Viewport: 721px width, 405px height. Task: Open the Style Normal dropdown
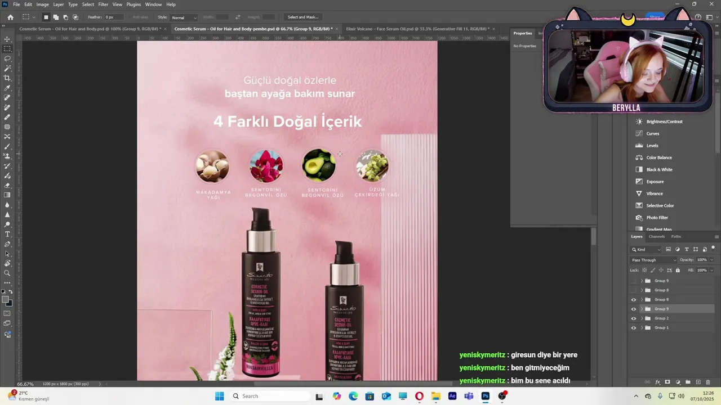tap(184, 17)
